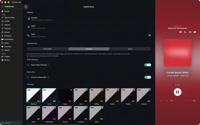Select the Coffee theme tile
The image size is (200, 125).
tap(97, 96)
